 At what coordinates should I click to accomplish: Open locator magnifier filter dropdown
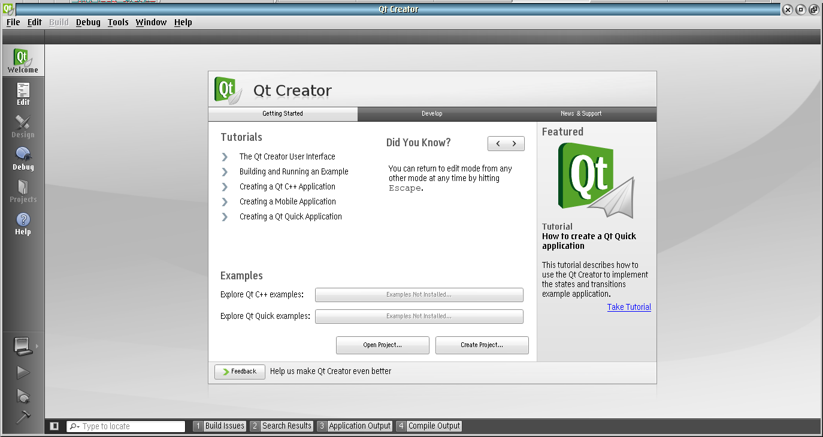tap(75, 426)
